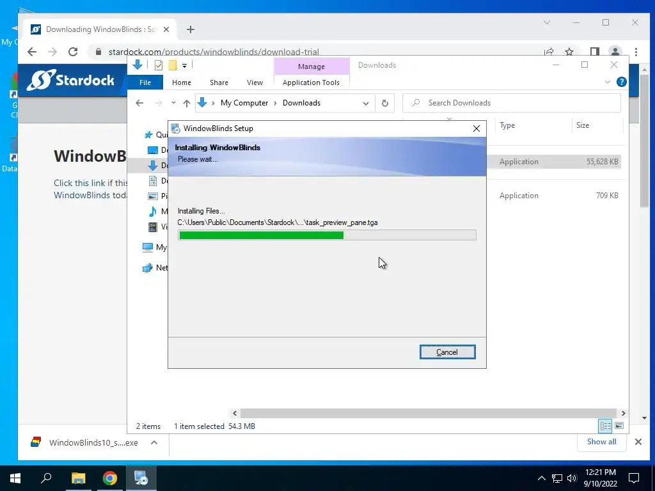Share this page icon in Chrome
This screenshot has width=655, height=491.
click(549, 52)
